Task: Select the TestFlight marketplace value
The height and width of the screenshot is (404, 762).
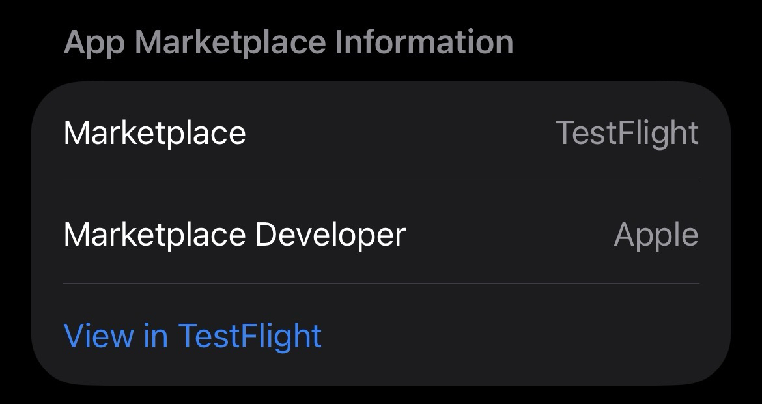Action: coord(627,133)
